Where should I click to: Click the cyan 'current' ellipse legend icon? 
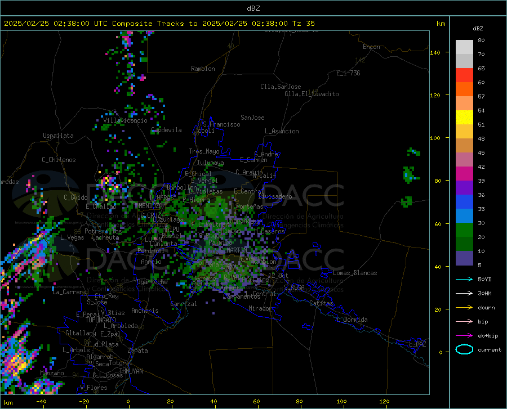[464, 349]
